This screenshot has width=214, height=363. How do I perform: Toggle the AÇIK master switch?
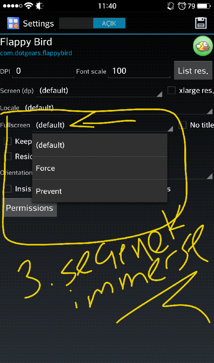click(x=92, y=23)
